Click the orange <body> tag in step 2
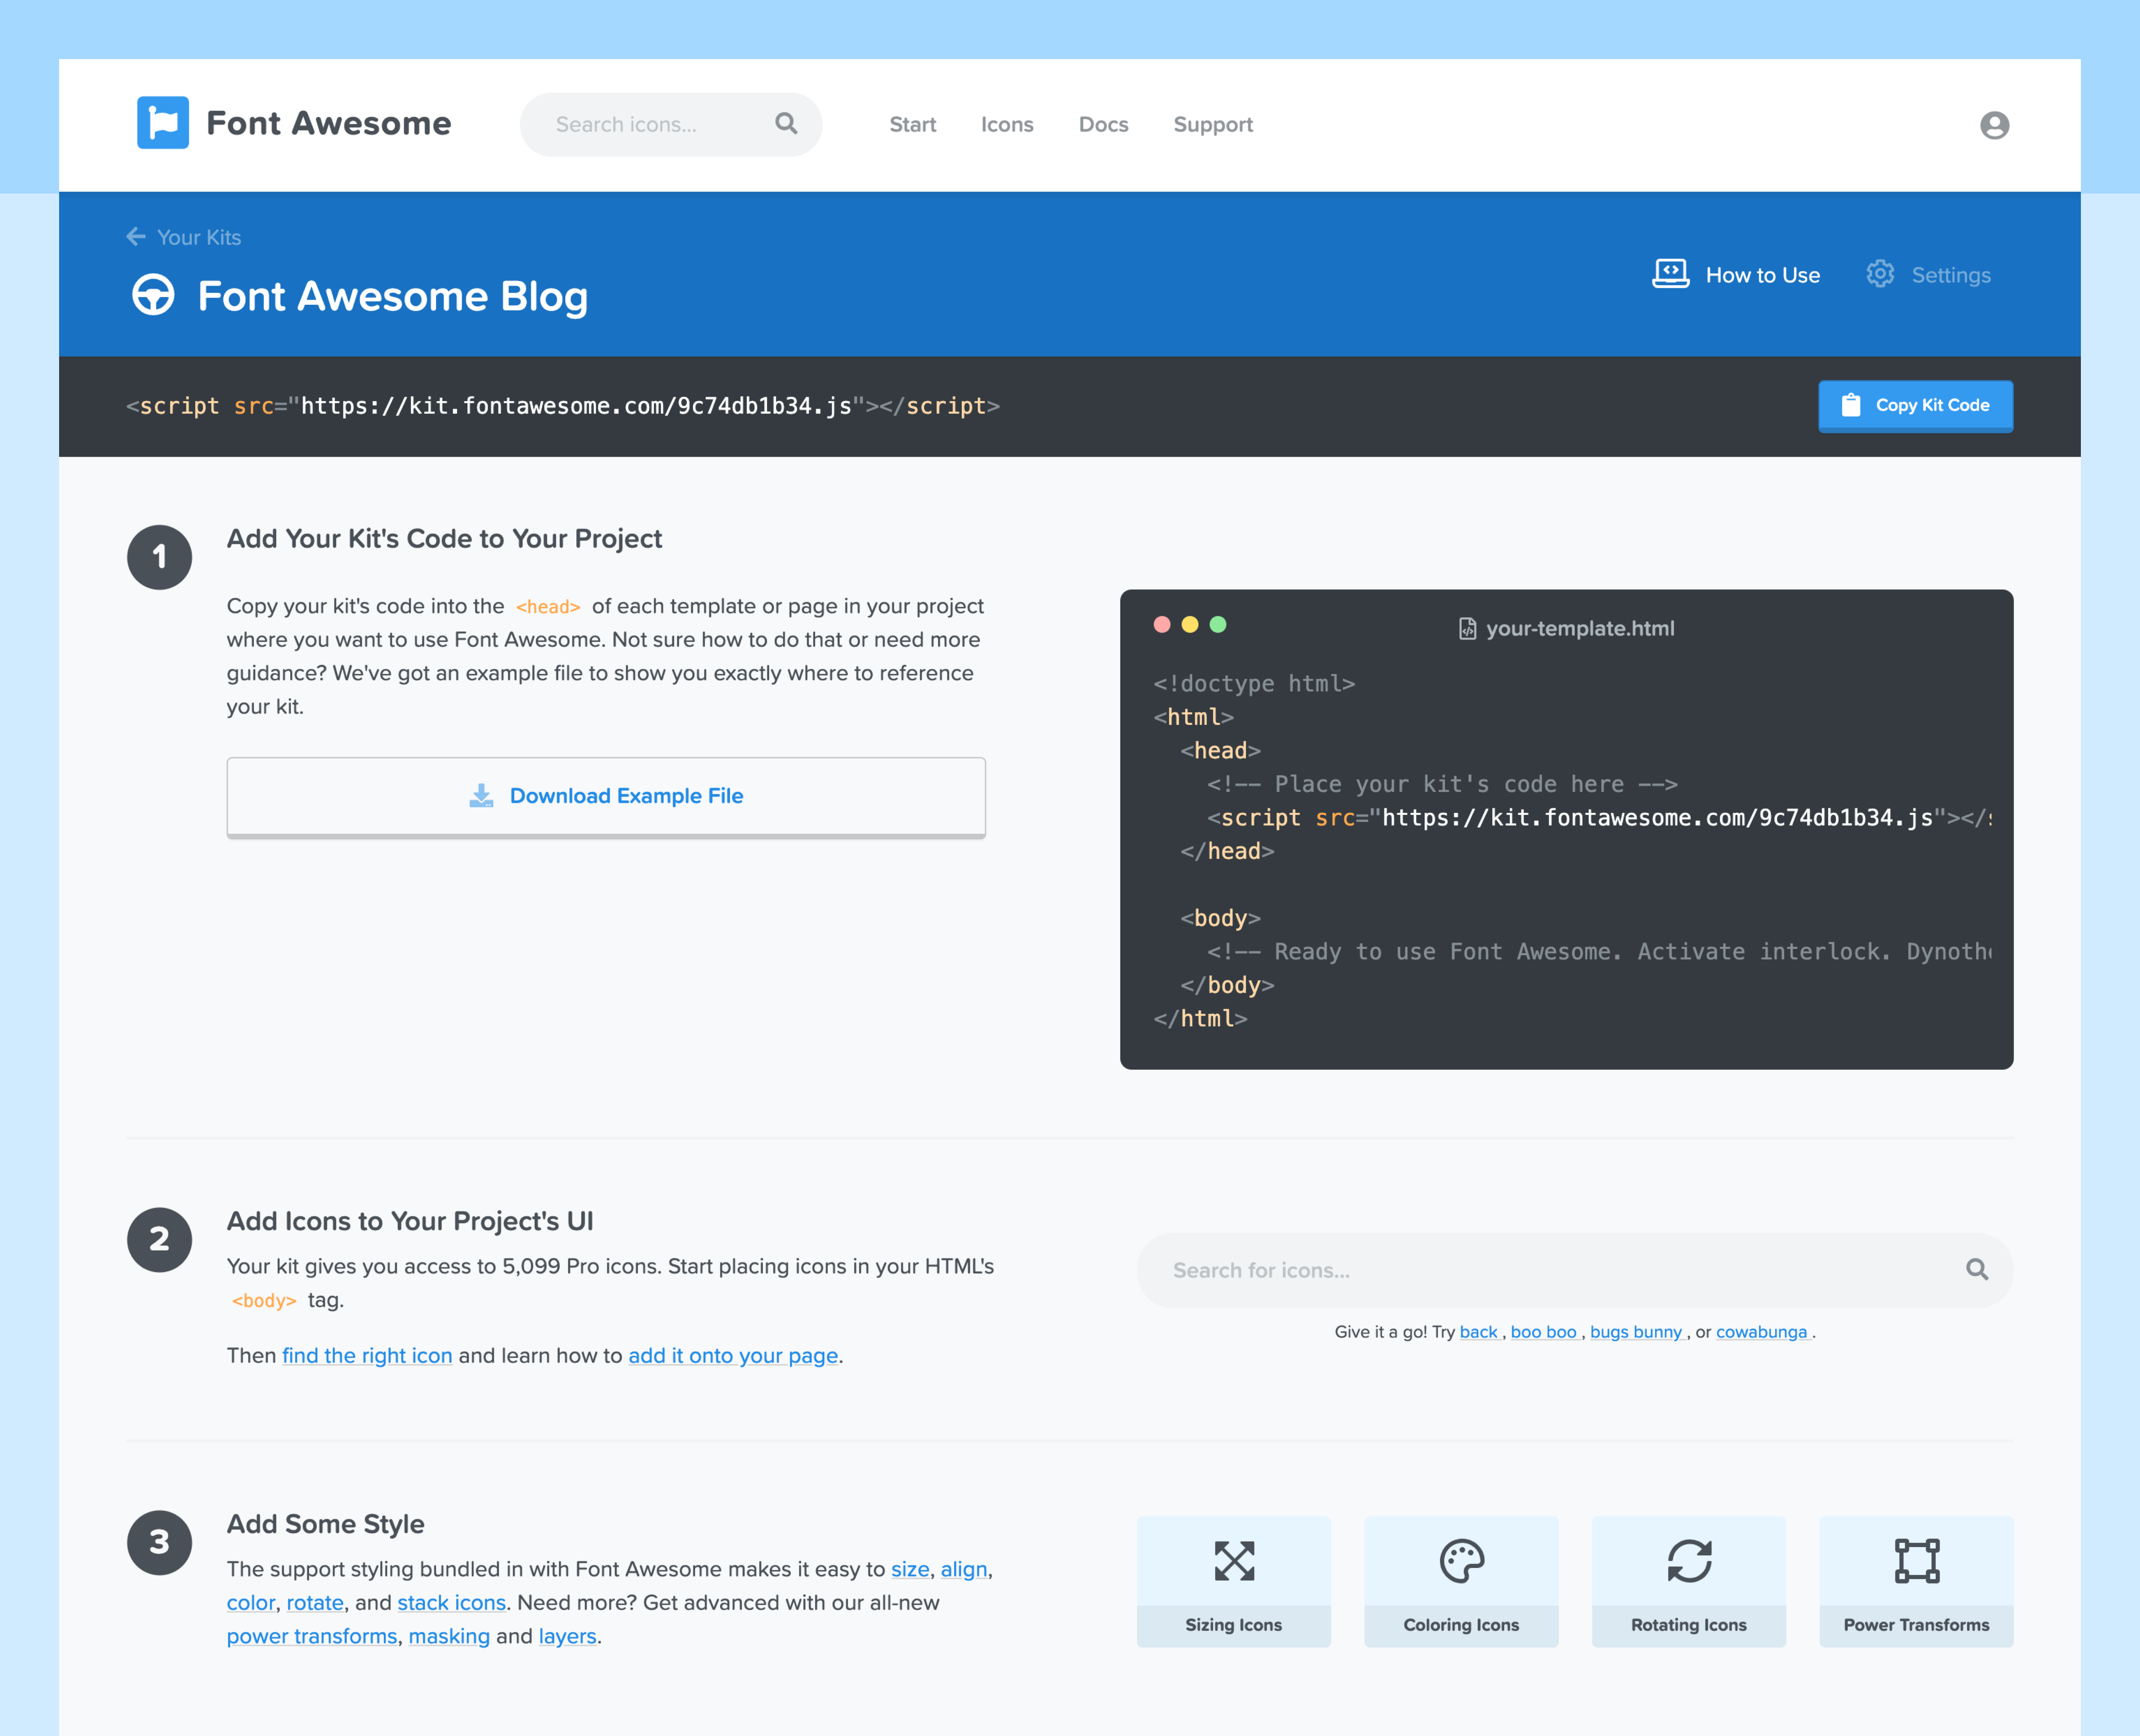 (x=264, y=1300)
